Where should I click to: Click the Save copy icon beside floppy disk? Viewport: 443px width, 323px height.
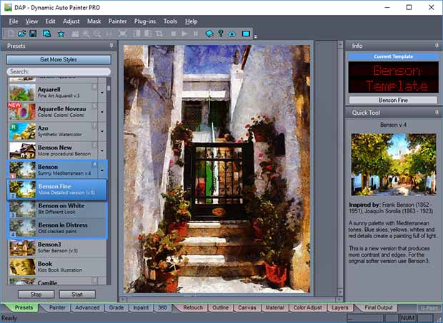[x=46, y=34]
